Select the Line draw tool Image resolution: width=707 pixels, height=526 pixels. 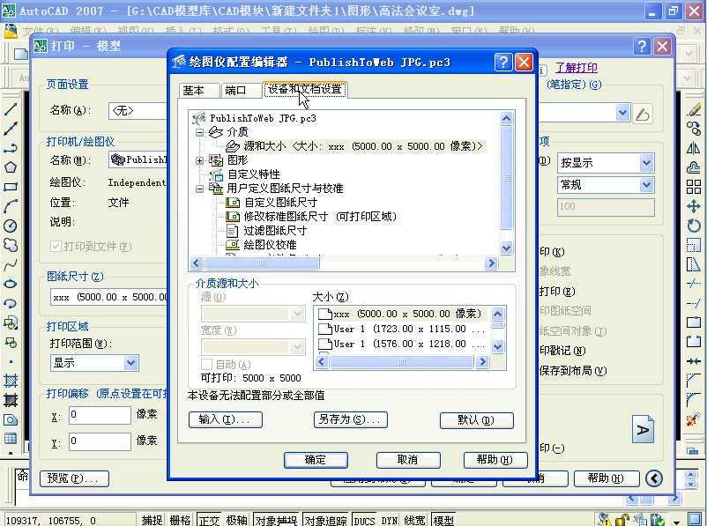pyautogui.click(x=11, y=108)
